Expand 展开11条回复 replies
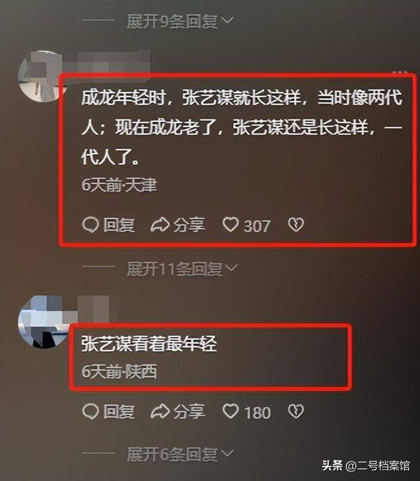 pos(182,269)
